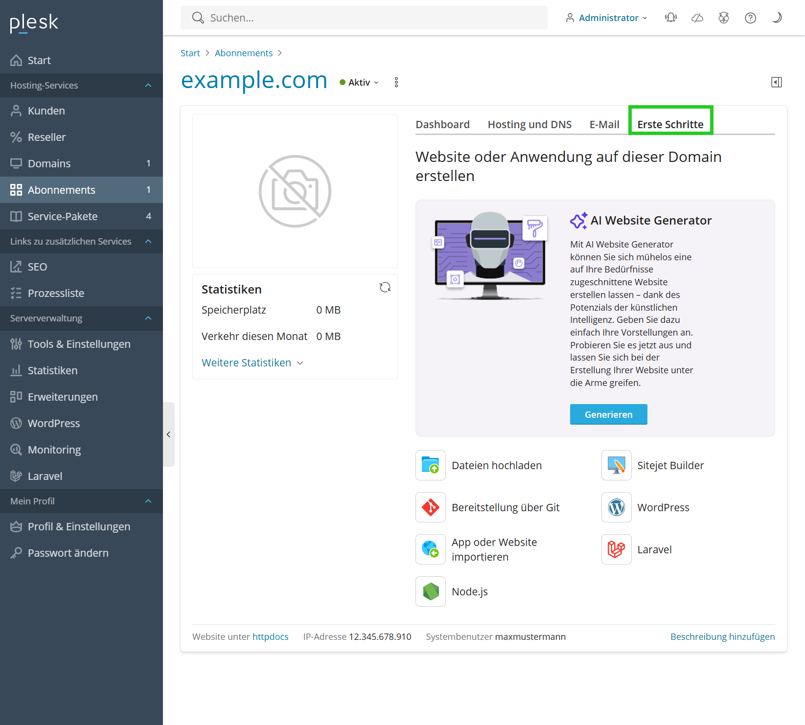Screen dimensions: 805x725
Task: Open Profil & Einstellungen in the sidebar
Action: (x=81, y=526)
